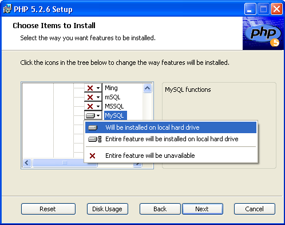Image resolution: width=285 pixels, height=225 pixels.
Task: Select the MSSQL feature in the tree
Action: point(114,106)
